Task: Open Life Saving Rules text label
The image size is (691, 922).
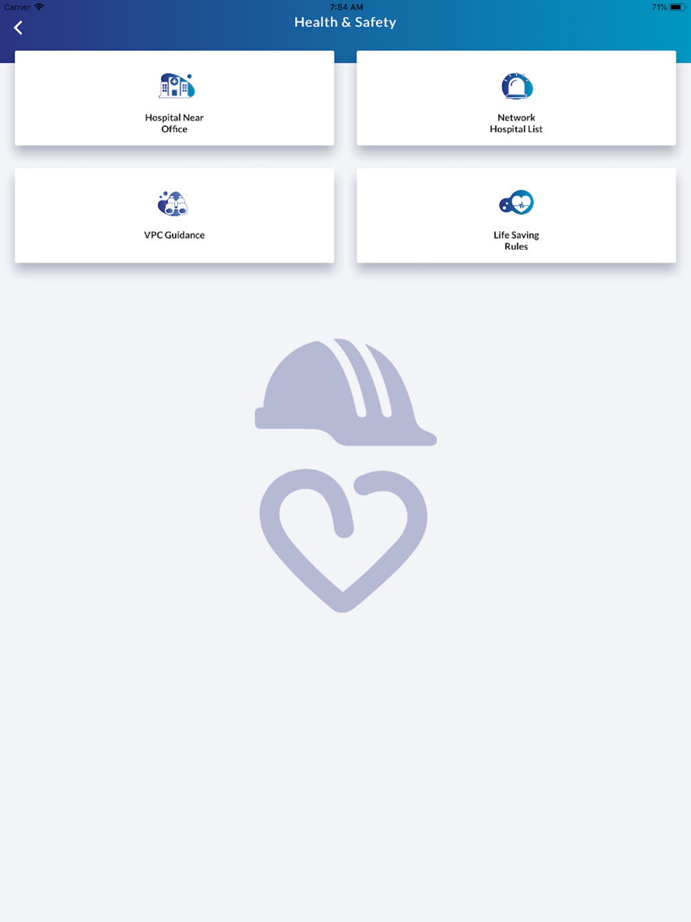Action: click(516, 241)
